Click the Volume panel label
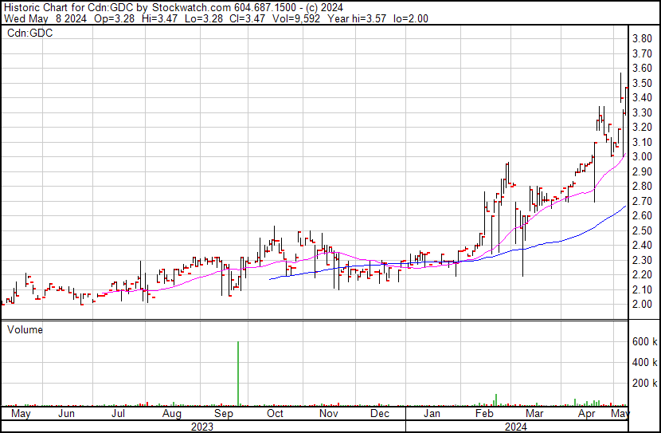 [25, 330]
